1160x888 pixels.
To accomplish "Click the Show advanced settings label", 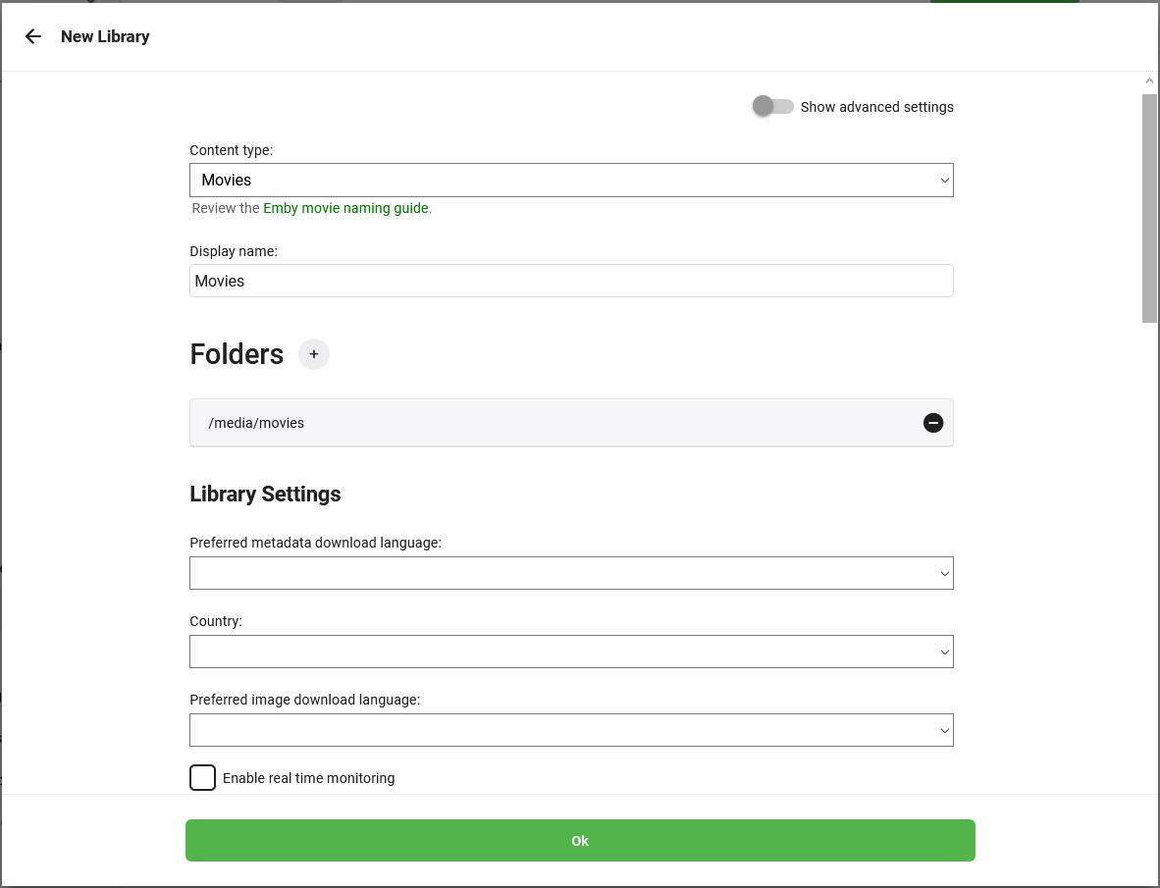I will [x=876, y=107].
